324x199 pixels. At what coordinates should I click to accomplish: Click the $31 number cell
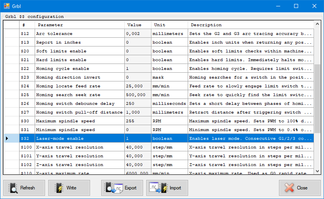(27, 130)
